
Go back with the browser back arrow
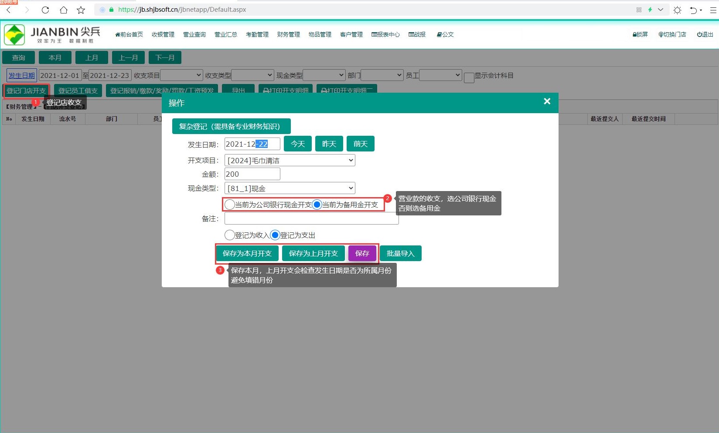coord(8,10)
